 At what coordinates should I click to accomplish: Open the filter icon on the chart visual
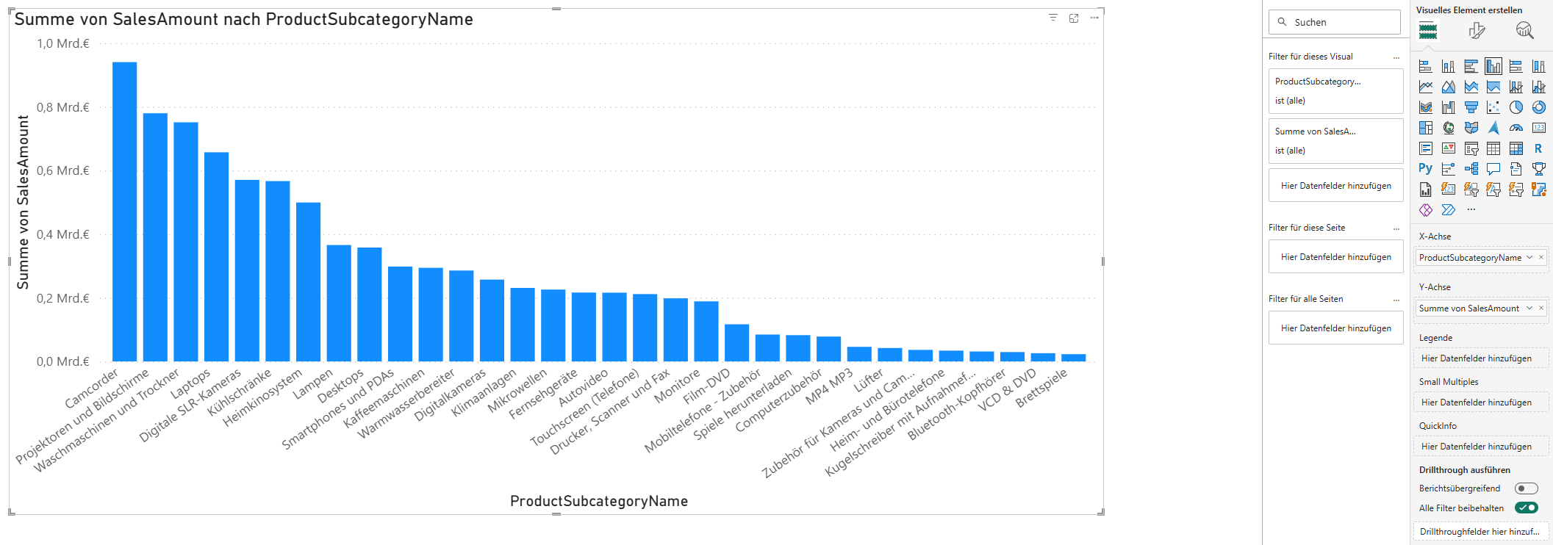tap(1054, 16)
